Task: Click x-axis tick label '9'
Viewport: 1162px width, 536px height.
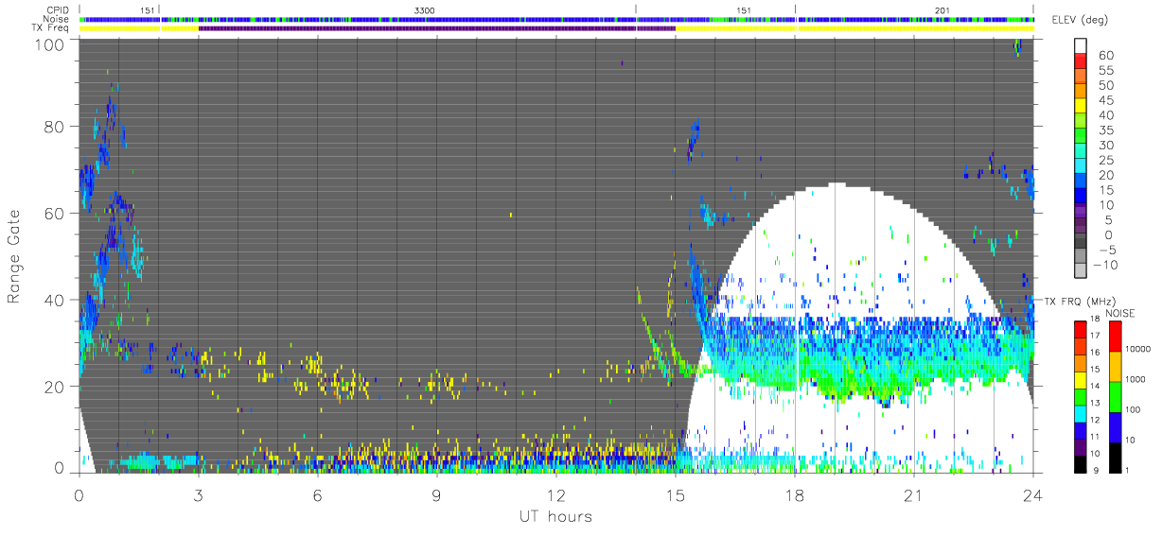Action: tap(437, 494)
